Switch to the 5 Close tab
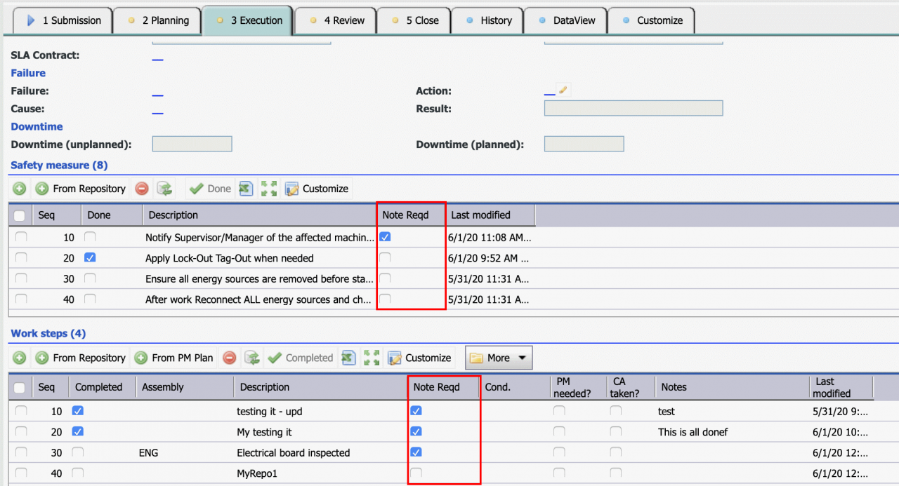Viewport: 899px width, 486px height. [414, 20]
